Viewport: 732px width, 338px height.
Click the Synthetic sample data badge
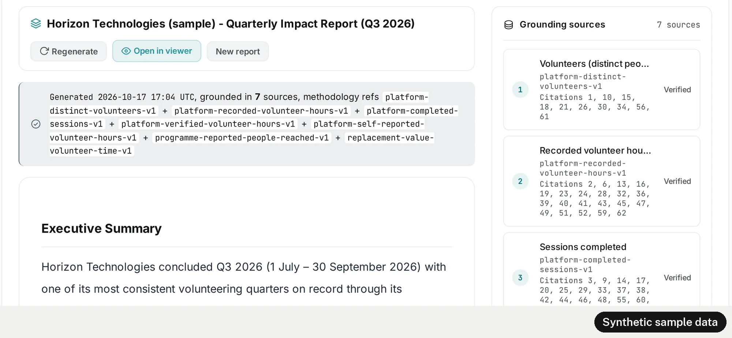(x=660, y=322)
